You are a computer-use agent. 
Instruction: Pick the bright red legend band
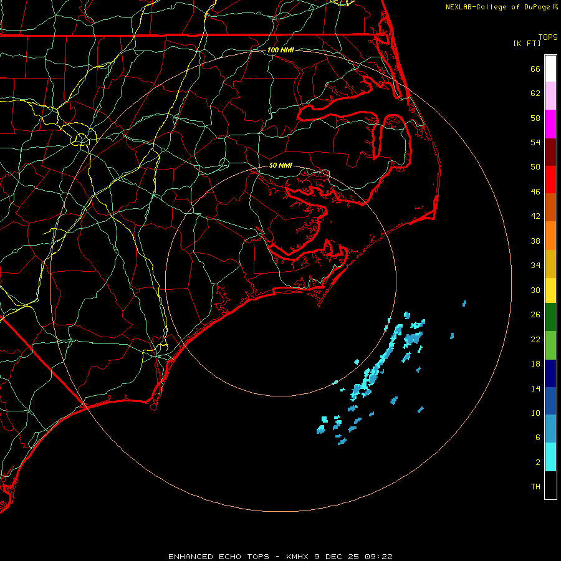tap(550, 180)
